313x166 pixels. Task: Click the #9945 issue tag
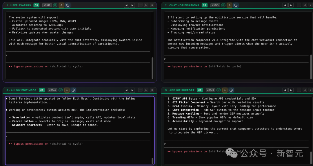210,90
